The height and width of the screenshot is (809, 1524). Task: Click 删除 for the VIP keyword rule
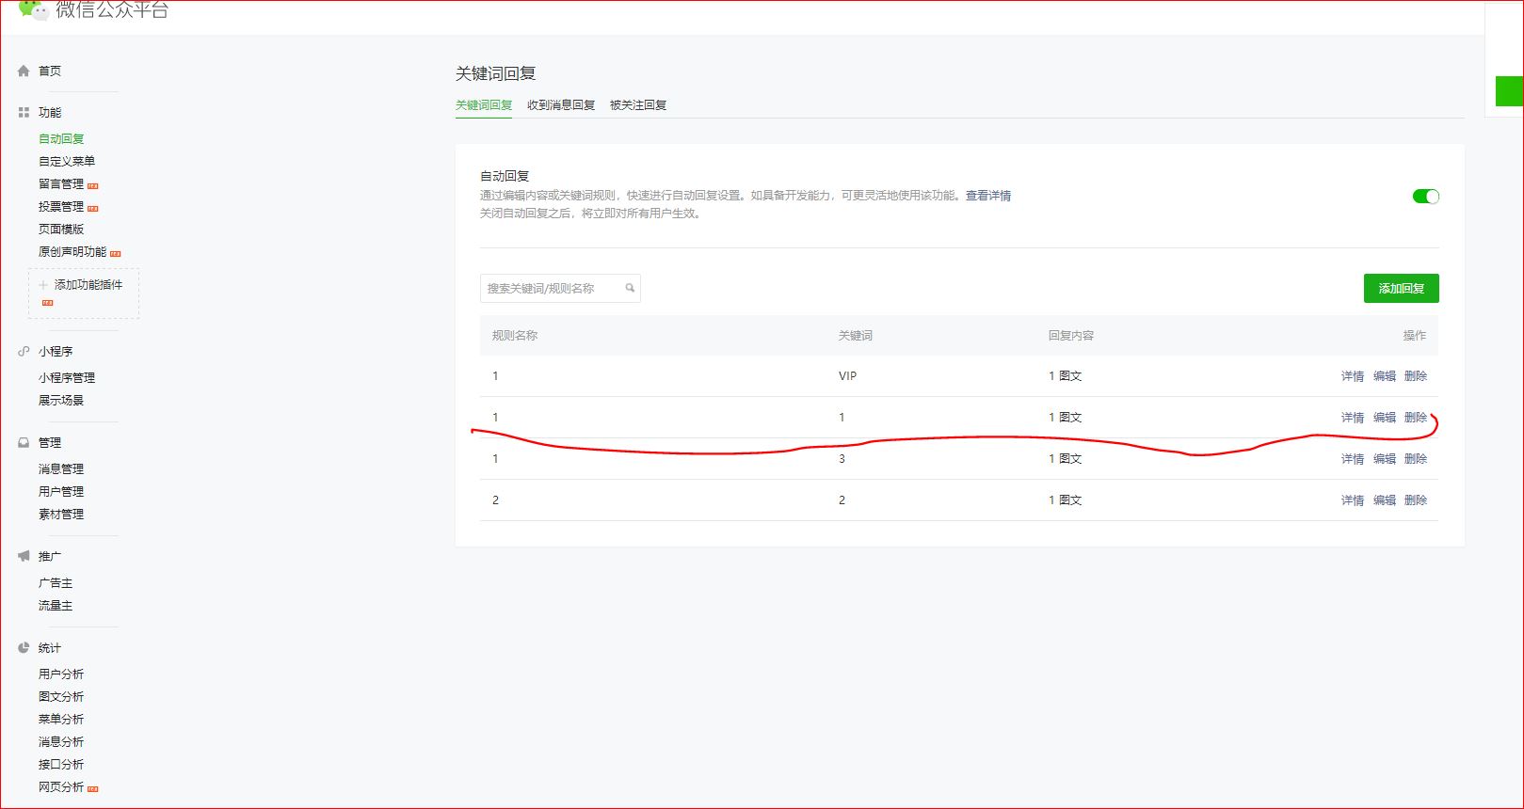1416,376
